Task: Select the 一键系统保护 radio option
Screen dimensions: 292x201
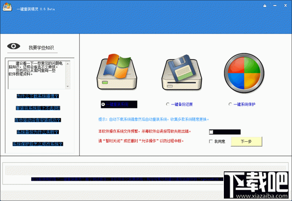Action: tap(230, 104)
